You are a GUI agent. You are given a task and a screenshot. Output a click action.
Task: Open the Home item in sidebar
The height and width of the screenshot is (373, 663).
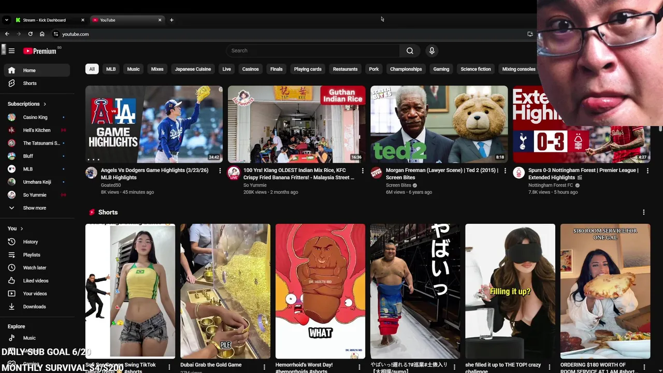click(x=36, y=70)
